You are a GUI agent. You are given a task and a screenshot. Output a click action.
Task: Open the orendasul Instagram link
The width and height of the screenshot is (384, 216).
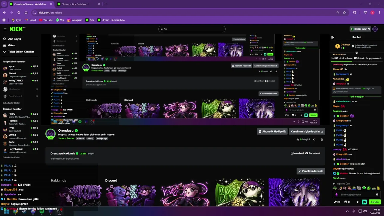point(297,153)
